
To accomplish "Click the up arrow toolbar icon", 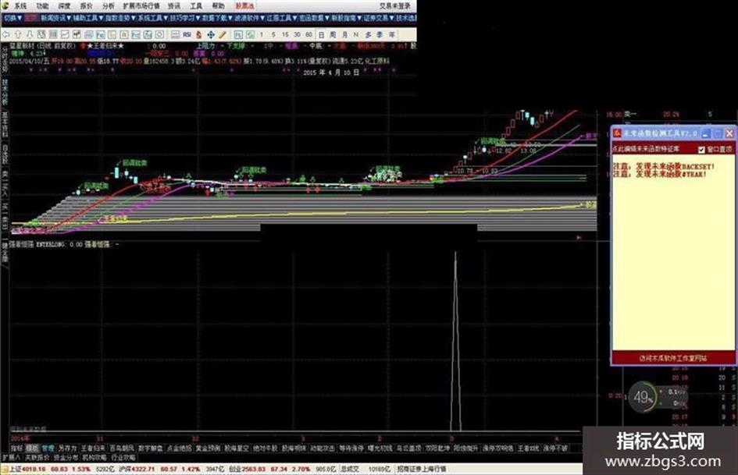I will pyautogui.click(x=18, y=35).
